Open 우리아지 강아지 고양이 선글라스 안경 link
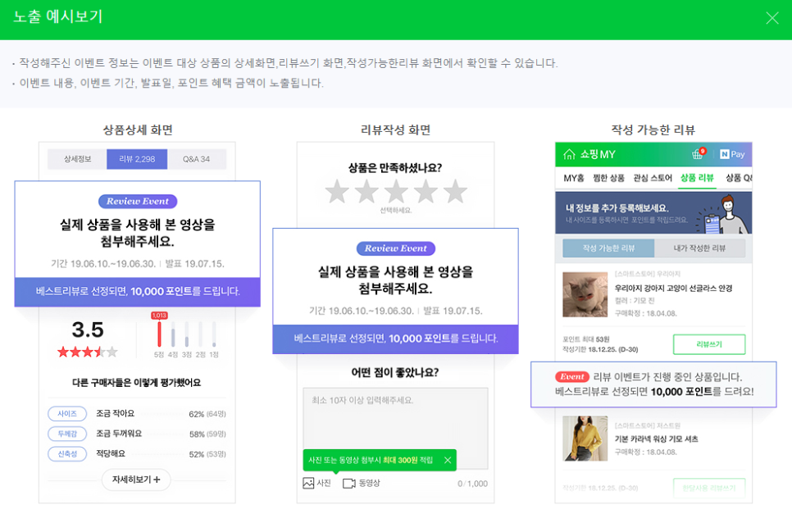This screenshot has height=514, width=792. click(x=673, y=289)
